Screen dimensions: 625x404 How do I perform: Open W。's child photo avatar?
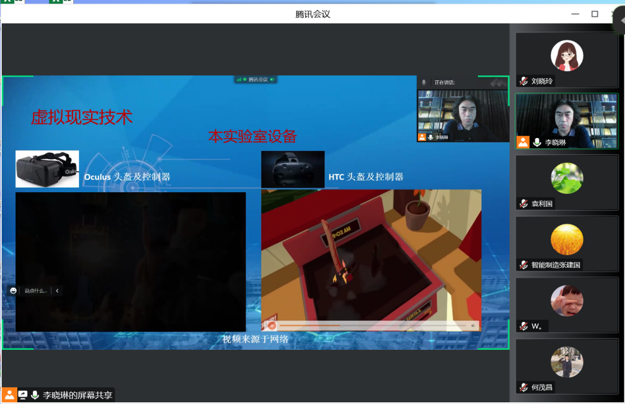(567, 301)
